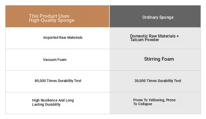The image size is (206, 119).
Task: Select the "High Resilience And Long" text line
Action: coord(53,100)
